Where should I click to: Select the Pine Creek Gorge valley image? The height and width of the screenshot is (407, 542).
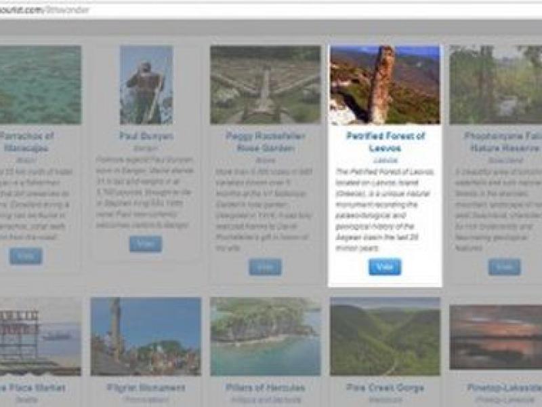pos(385,336)
